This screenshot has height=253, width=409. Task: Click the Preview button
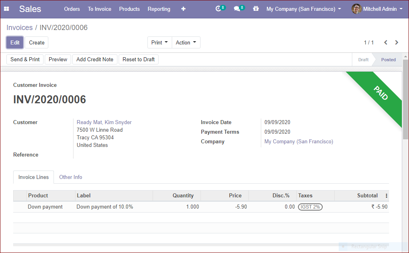pyautogui.click(x=58, y=60)
